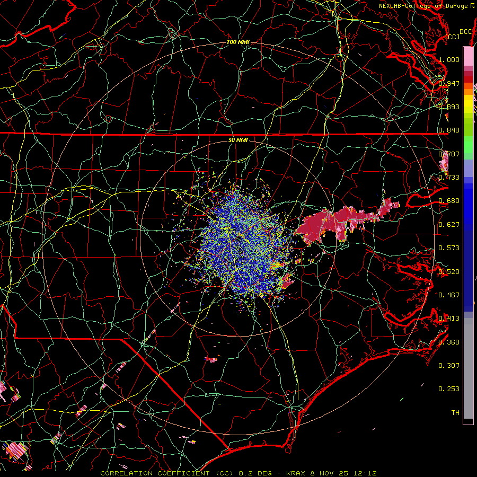The width and height of the screenshot is (477, 477).
Task: Select the 0.947 scale value
Action: coord(449,83)
